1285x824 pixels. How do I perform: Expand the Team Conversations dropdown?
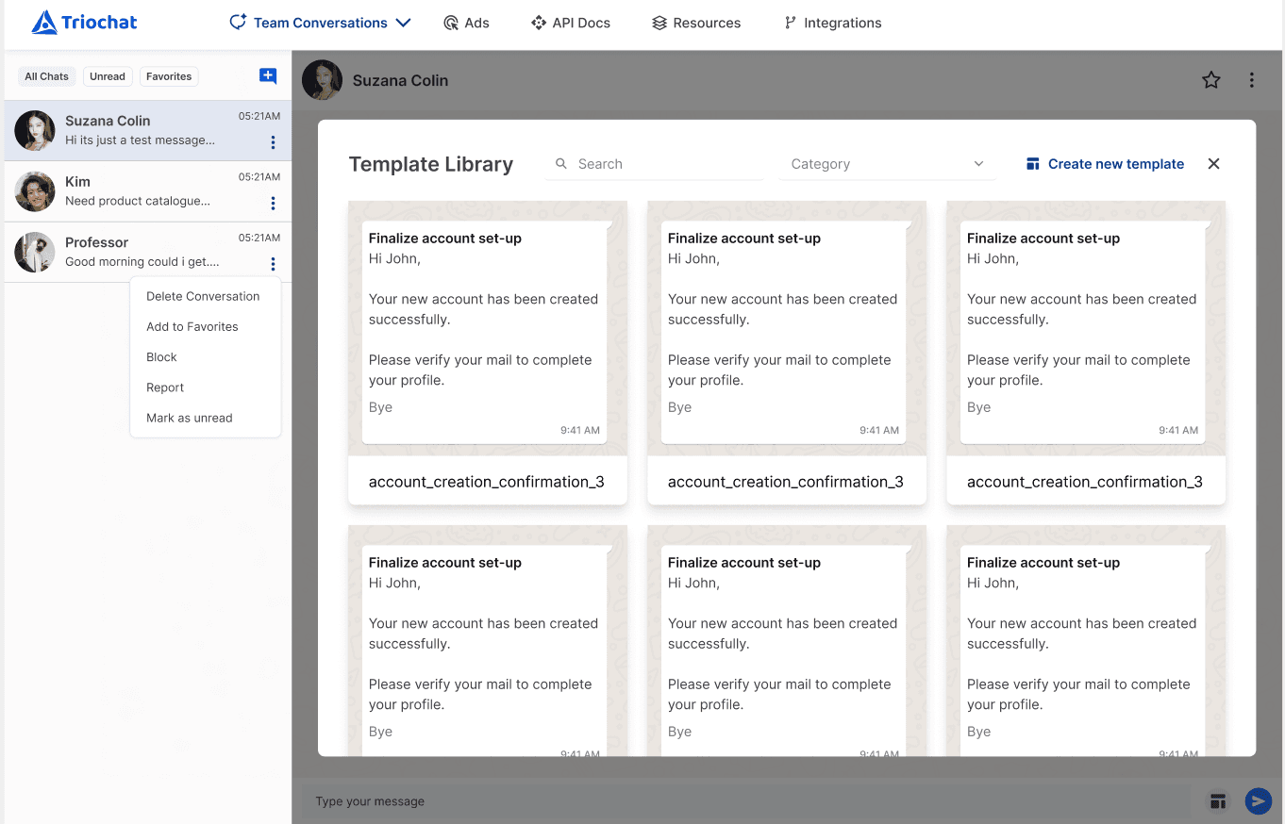(404, 22)
